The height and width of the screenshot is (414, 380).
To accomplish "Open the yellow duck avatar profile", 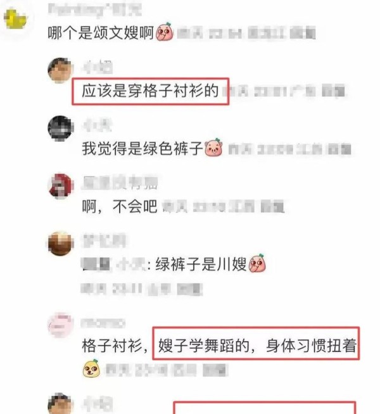I will click(x=15, y=19).
